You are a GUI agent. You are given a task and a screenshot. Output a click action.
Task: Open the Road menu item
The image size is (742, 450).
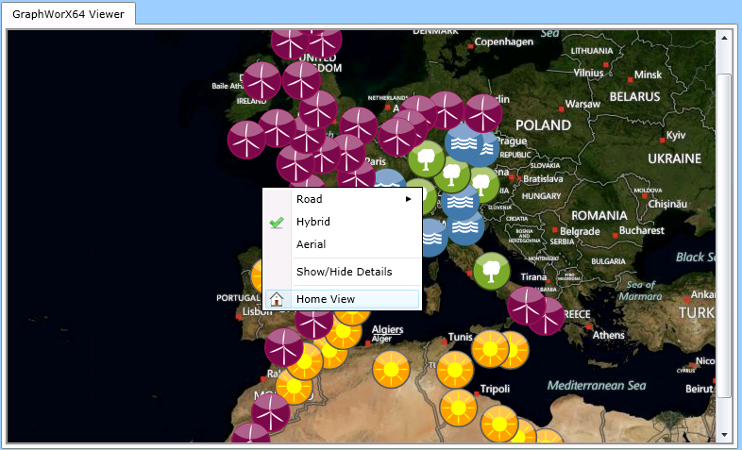tap(310, 199)
